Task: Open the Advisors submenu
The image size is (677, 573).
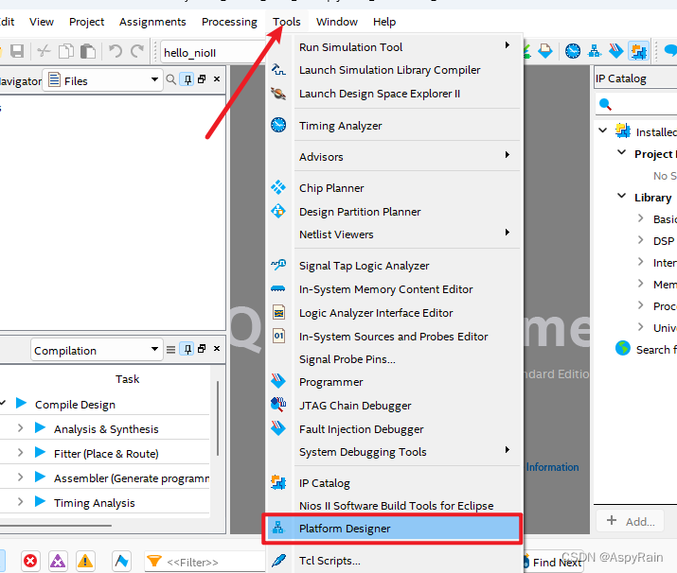Action: coord(392,157)
